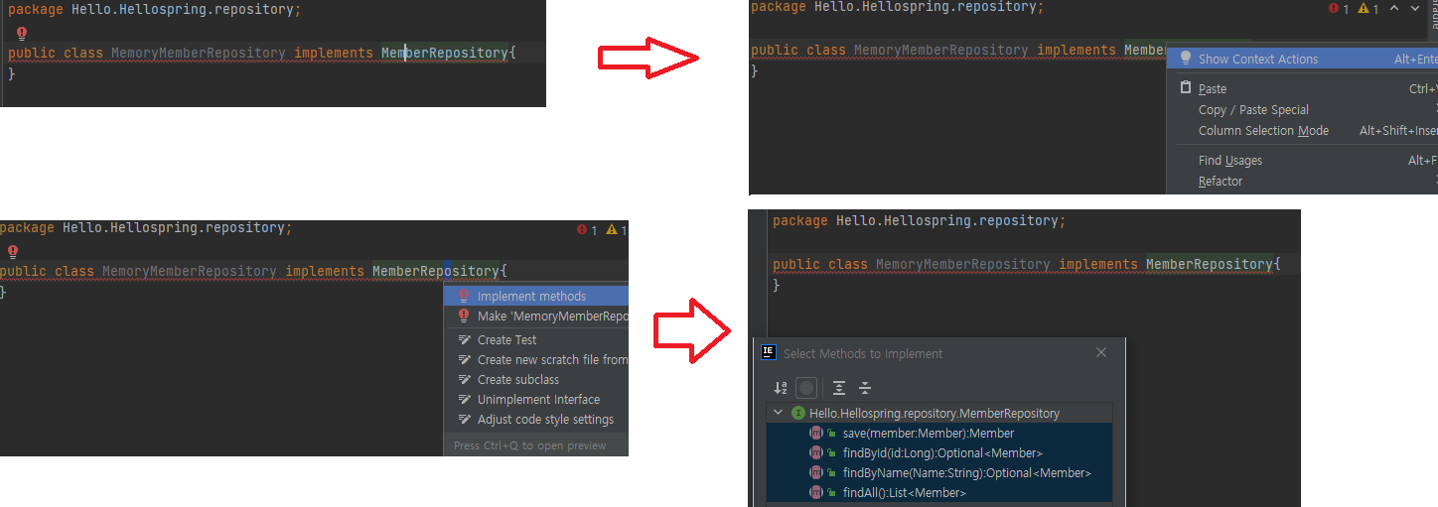Click MemoryMemberRepository in the intention popup editor
This screenshot has width=1438, height=507.
click(190, 271)
